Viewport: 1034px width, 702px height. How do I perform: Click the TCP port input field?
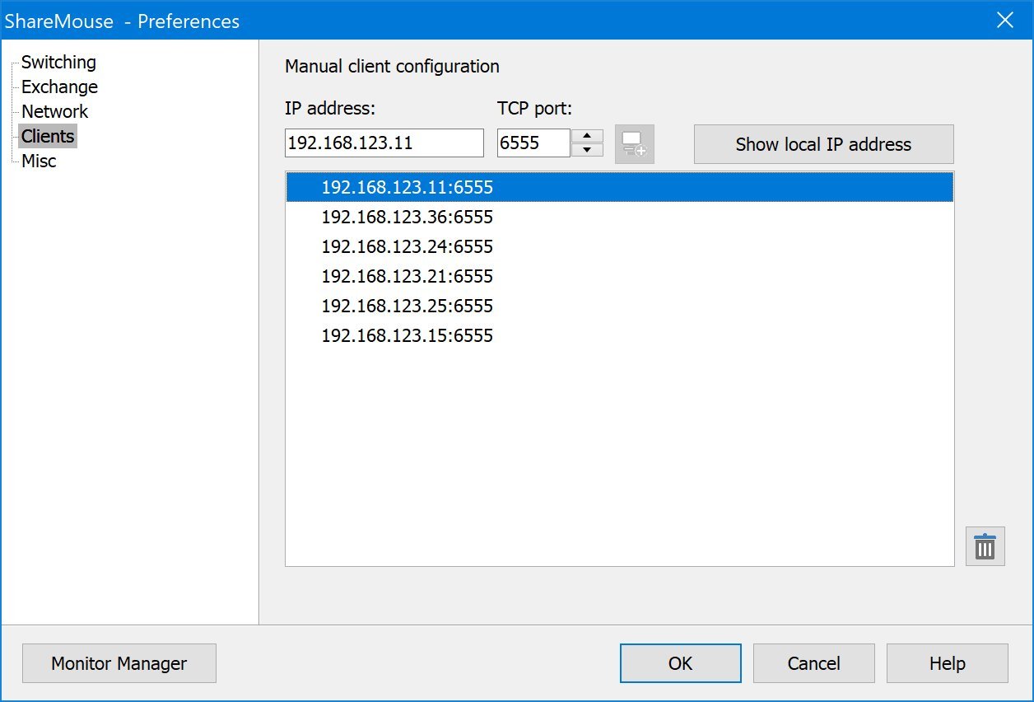[x=535, y=143]
